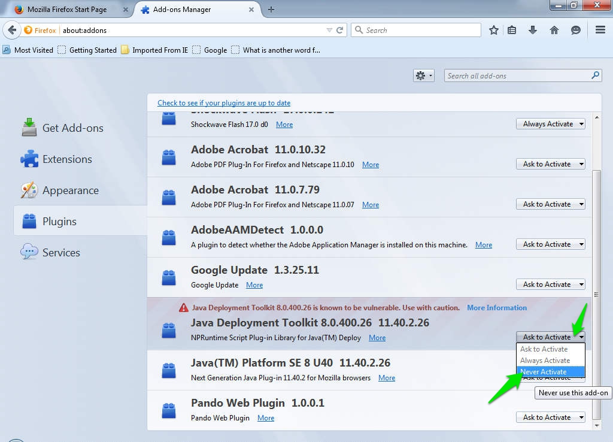The image size is (613, 442).
Task: Open More link for Shockwave Flash
Action: click(284, 125)
